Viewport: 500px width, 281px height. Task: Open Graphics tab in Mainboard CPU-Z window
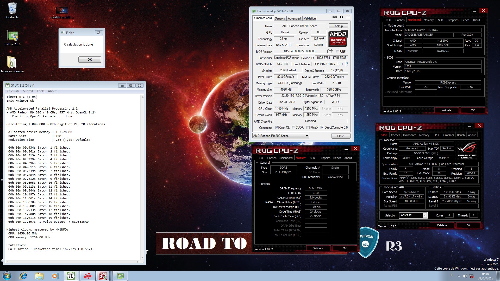click(x=453, y=20)
